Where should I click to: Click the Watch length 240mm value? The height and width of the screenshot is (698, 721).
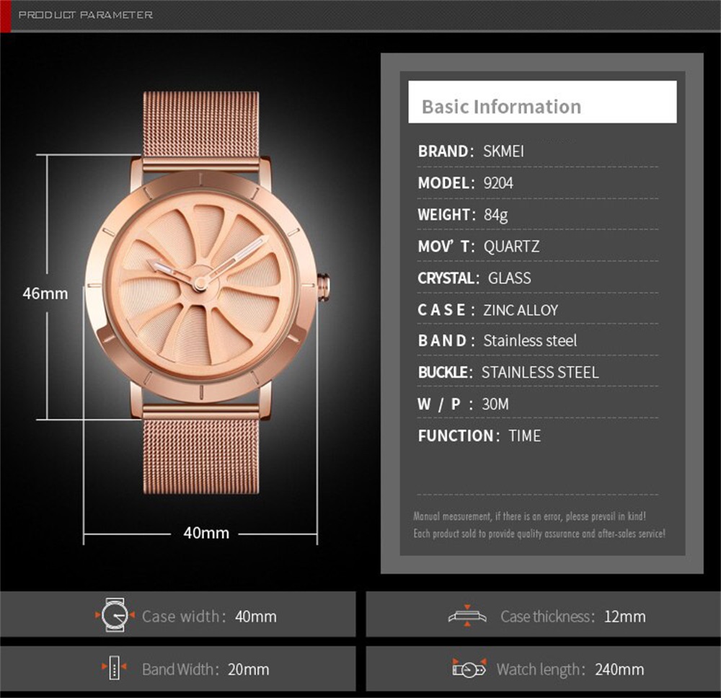[619, 669]
